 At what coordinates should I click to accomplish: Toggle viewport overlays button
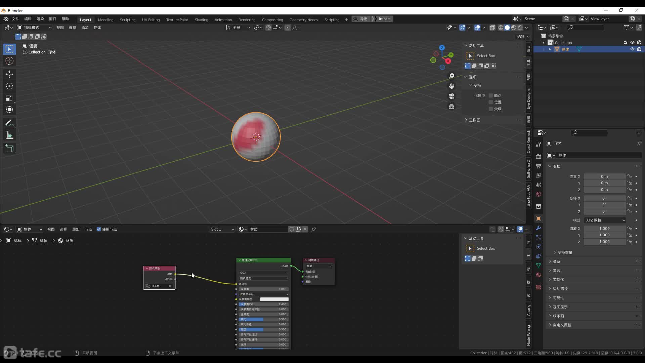point(477,28)
